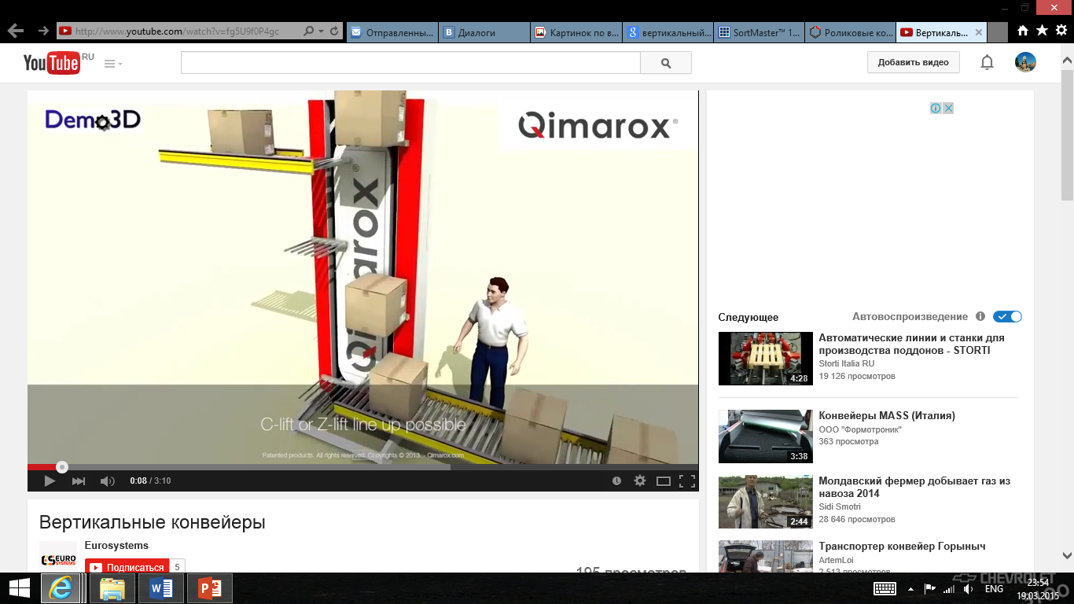Open the YouTube guide menu
Screen dimensions: 1074x604
113,64
